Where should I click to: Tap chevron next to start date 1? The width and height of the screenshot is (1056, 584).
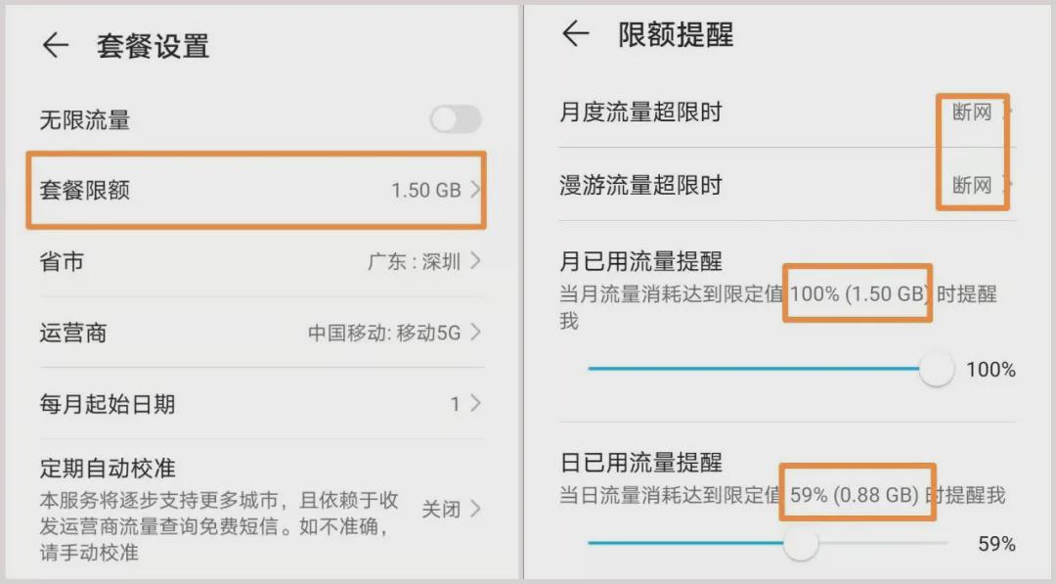click(475, 403)
